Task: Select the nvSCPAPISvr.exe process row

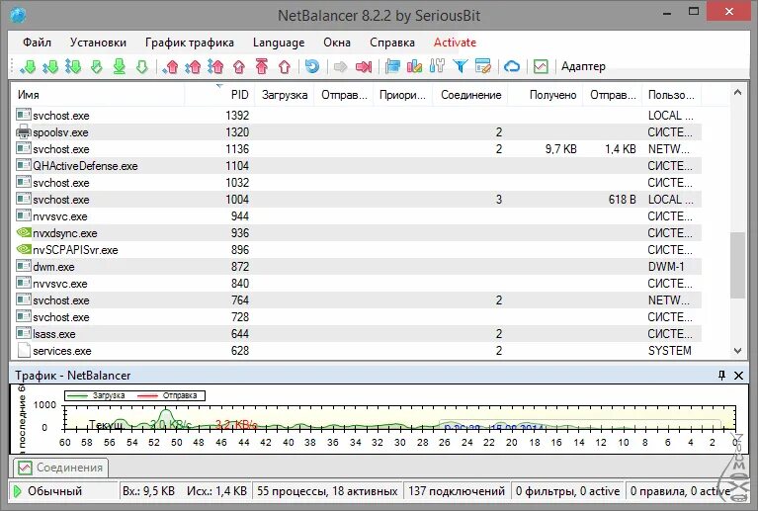Action: (x=357, y=250)
